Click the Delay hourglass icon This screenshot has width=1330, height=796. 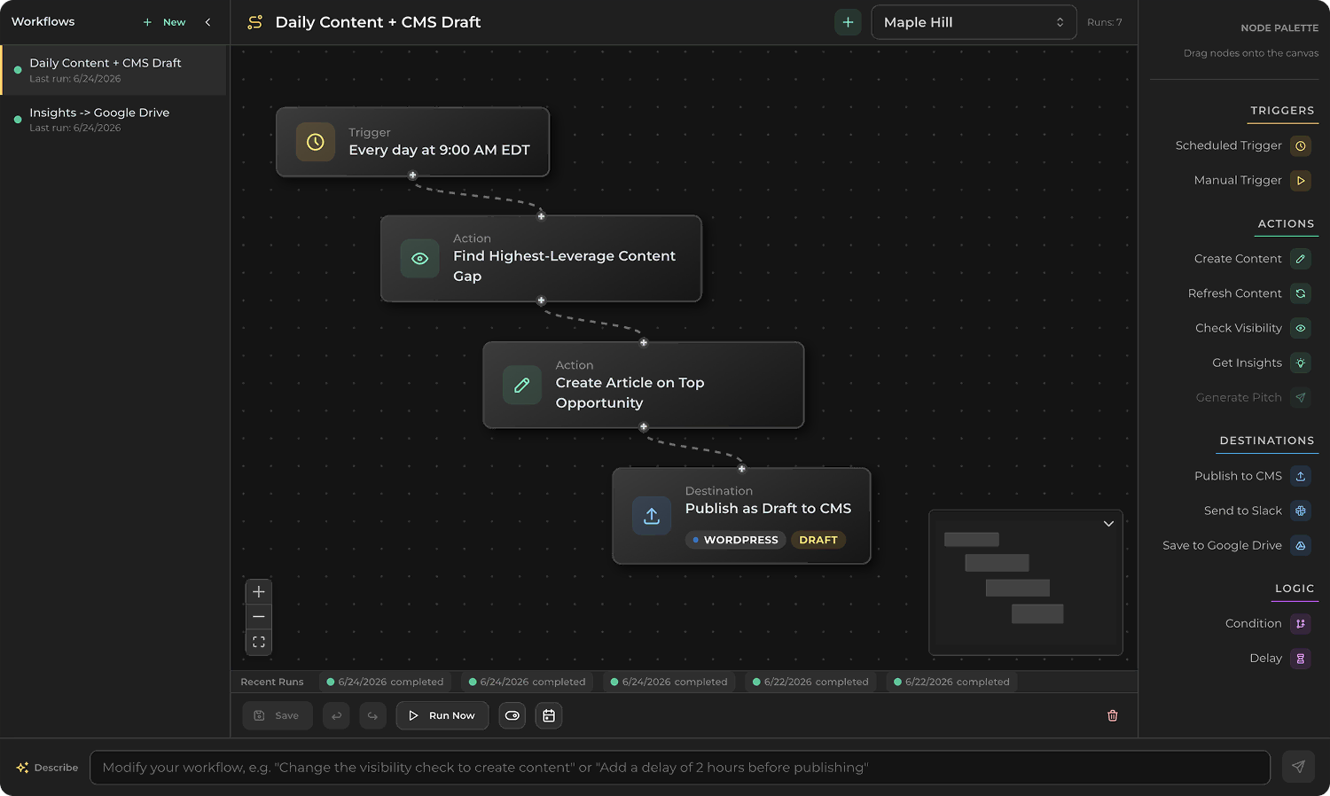[x=1300, y=659]
